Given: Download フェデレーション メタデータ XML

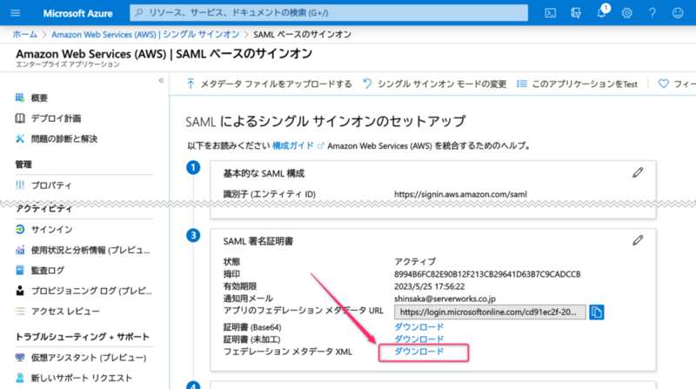Looking at the screenshot, I should tap(419, 352).
